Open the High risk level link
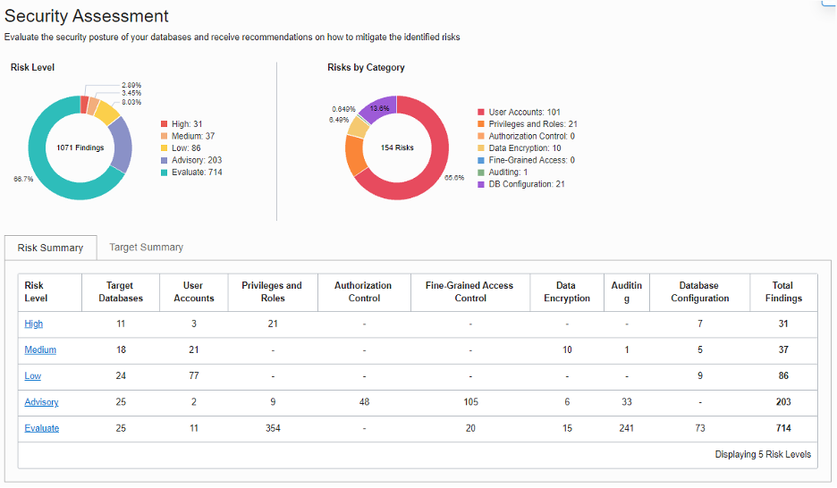The height and width of the screenshot is (488, 837). [34, 324]
